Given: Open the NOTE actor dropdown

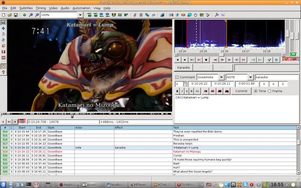Looking at the screenshot, I should pyautogui.click(x=251, y=77).
